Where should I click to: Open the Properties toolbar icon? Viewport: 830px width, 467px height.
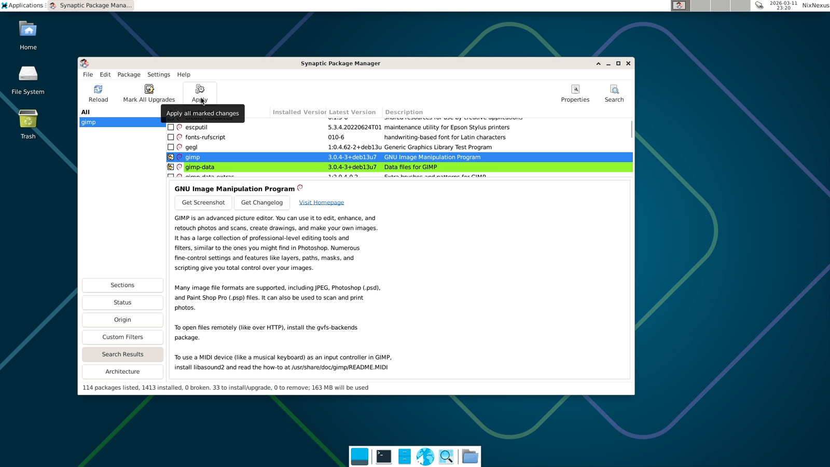click(x=575, y=93)
